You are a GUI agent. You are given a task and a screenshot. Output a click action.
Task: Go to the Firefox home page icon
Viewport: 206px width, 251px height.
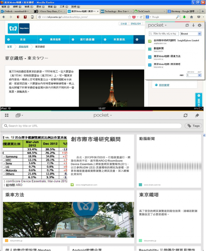(x=192, y=17)
